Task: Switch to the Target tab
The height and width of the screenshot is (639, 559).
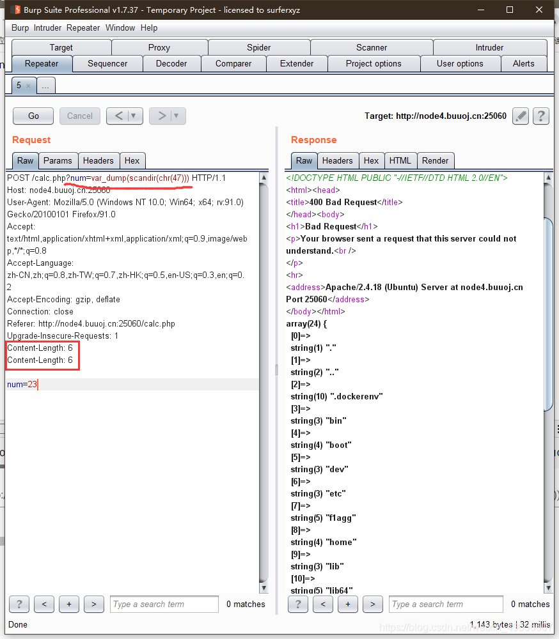Action: (61, 47)
